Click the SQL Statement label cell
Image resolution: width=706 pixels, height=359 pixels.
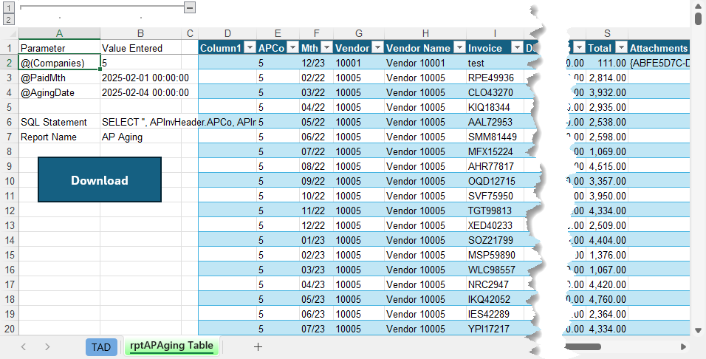(x=59, y=122)
